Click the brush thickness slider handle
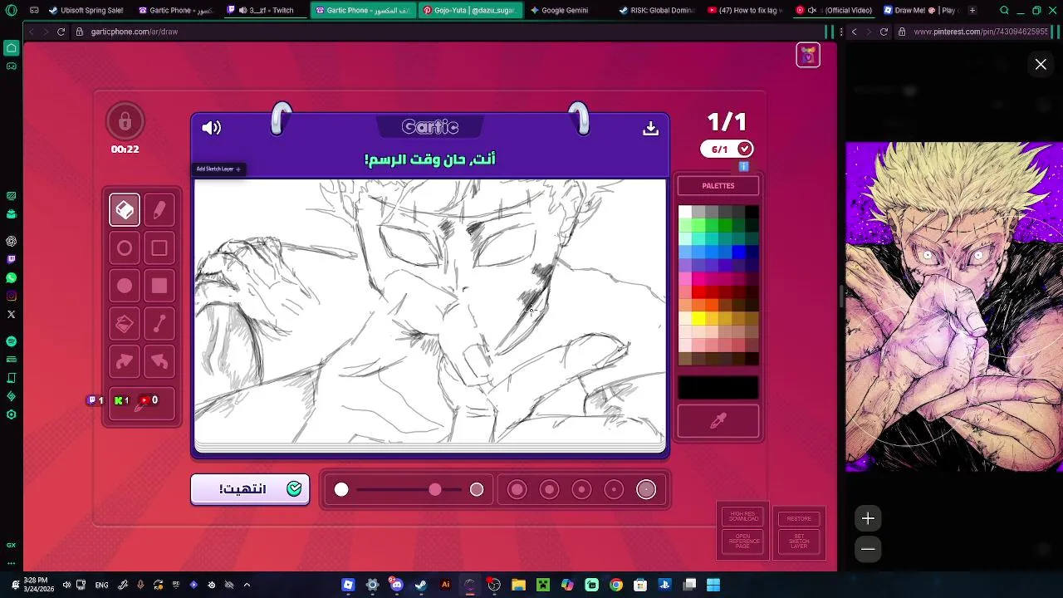This screenshot has width=1063, height=598. point(435,490)
